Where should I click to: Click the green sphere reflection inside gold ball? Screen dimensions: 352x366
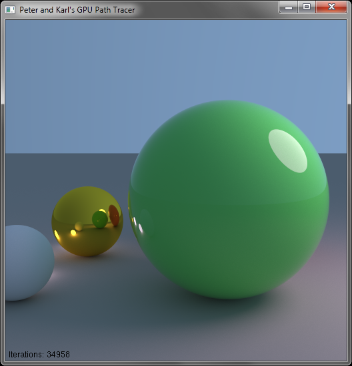(x=99, y=220)
